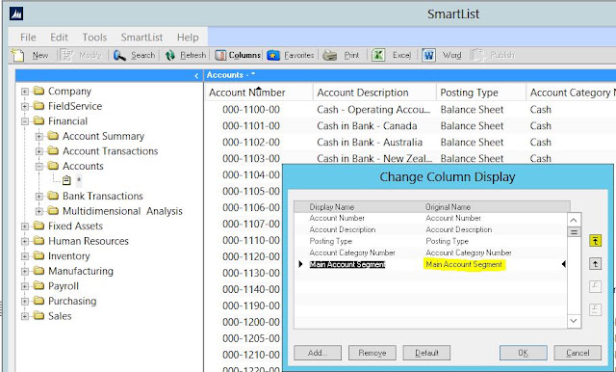This screenshot has width=616, height=372.
Task: Select the Account Description row in dialog
Action: coord(430,229)
